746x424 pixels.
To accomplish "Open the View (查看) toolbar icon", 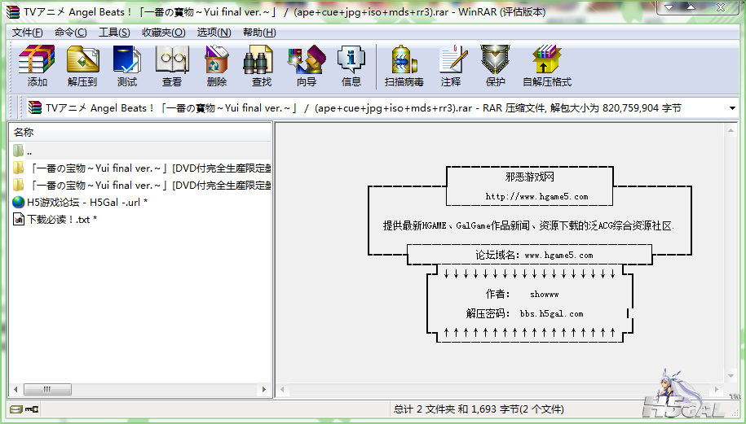I will (x=172, y=60).
